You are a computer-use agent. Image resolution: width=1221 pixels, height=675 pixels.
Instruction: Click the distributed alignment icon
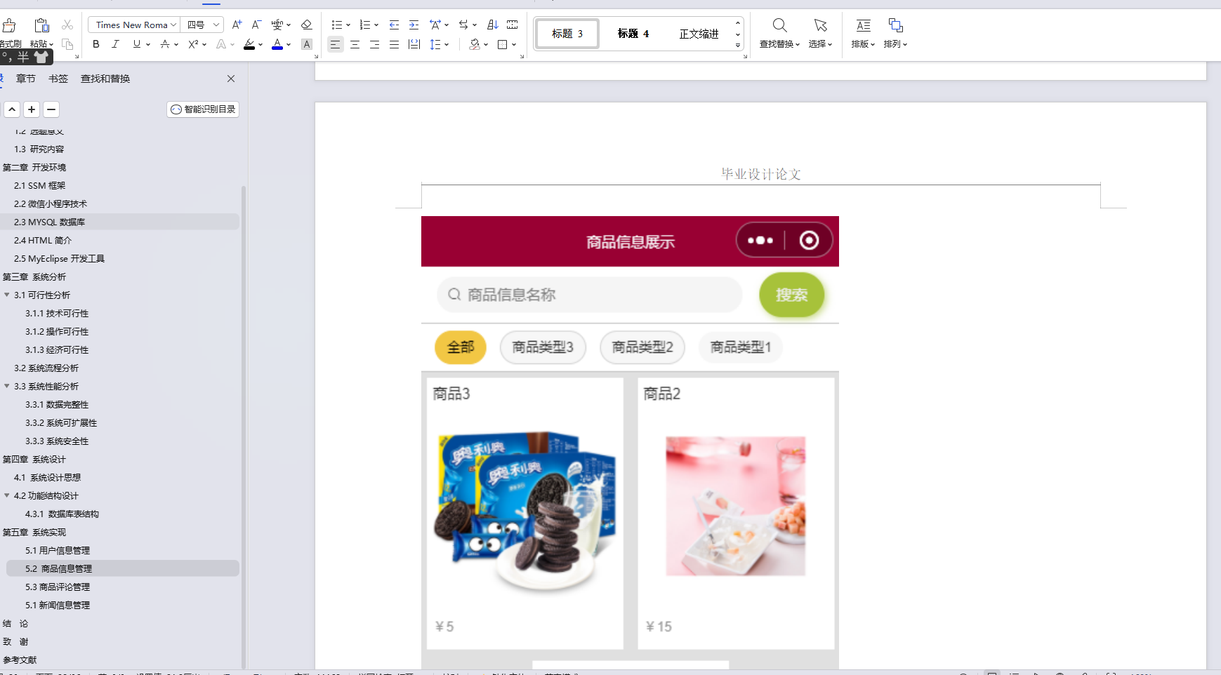pyautogui.click(x=414, y=44)
